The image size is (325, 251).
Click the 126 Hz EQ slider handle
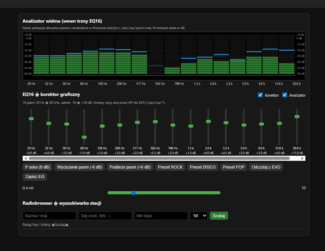(102, 126)
